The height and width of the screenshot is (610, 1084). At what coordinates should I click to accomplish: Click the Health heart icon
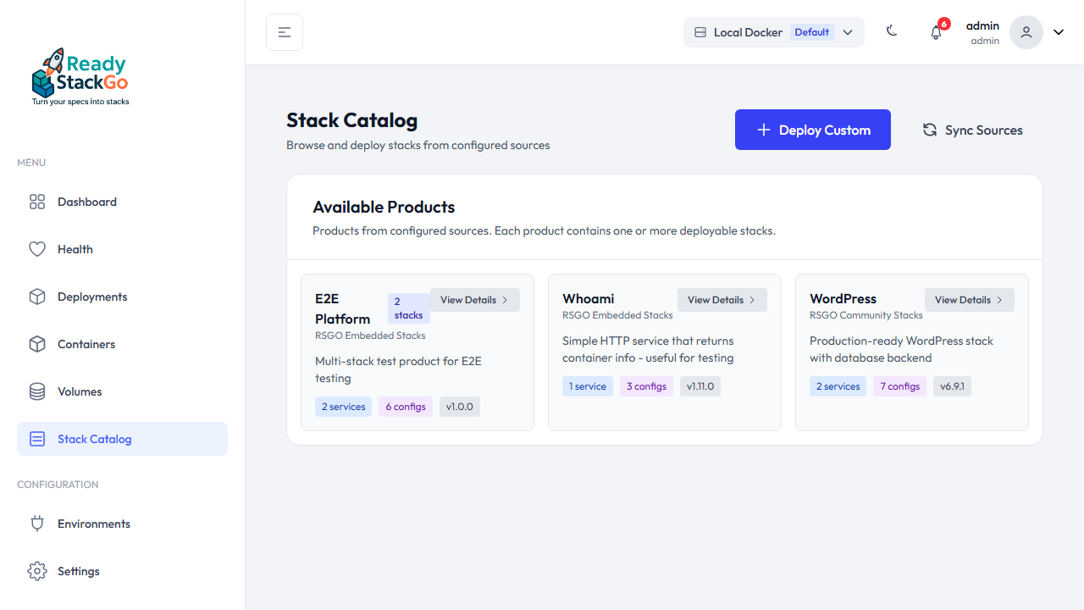[x=37, y=249]
